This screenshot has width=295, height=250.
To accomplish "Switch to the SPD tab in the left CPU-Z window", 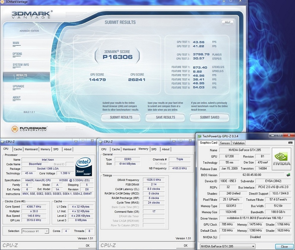I will [x=56, y=149].
